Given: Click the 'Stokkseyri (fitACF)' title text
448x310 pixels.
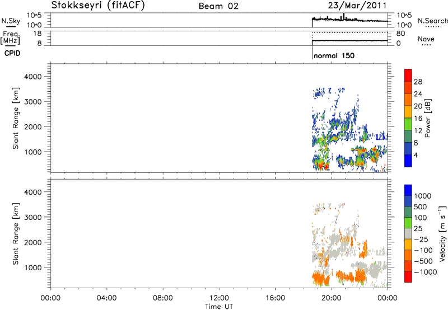Looking at the screenshot, I should pos(98,6).
